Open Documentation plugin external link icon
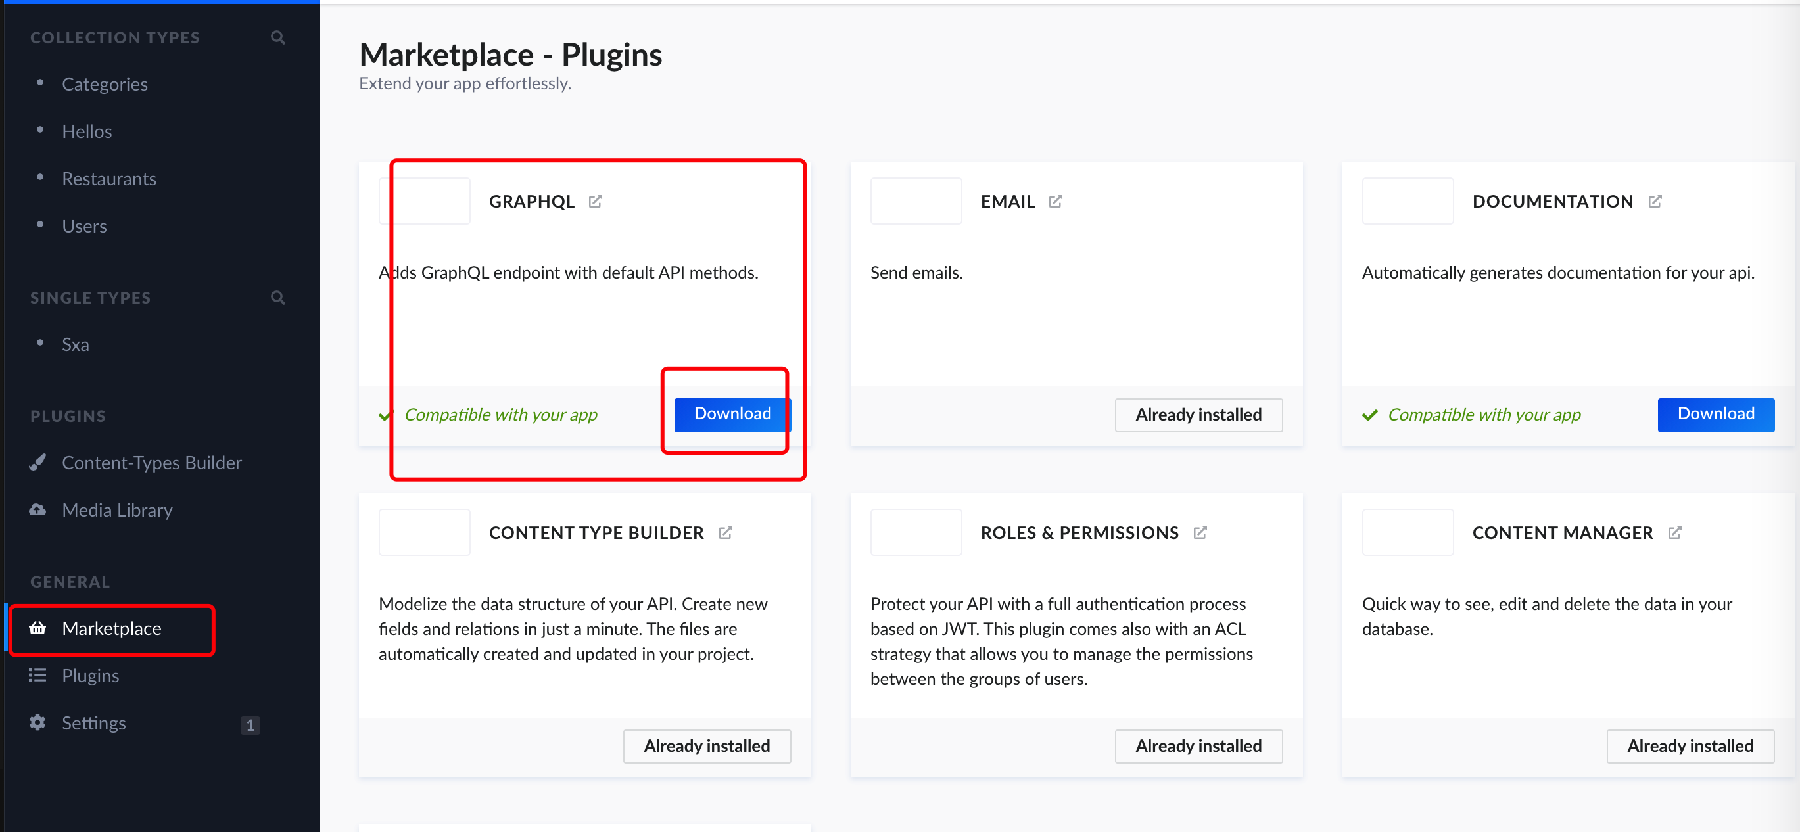Screen dimensions: 1800x832 click(1655, 201)
